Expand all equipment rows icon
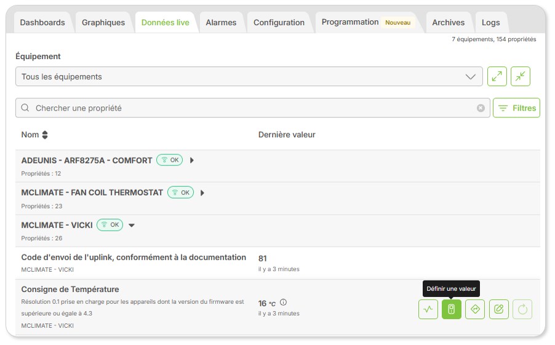 click(497, 76)
